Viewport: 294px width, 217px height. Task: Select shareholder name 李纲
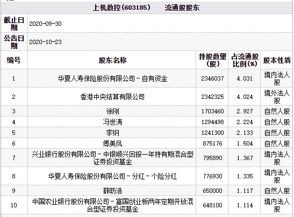[x=112, y=133]
